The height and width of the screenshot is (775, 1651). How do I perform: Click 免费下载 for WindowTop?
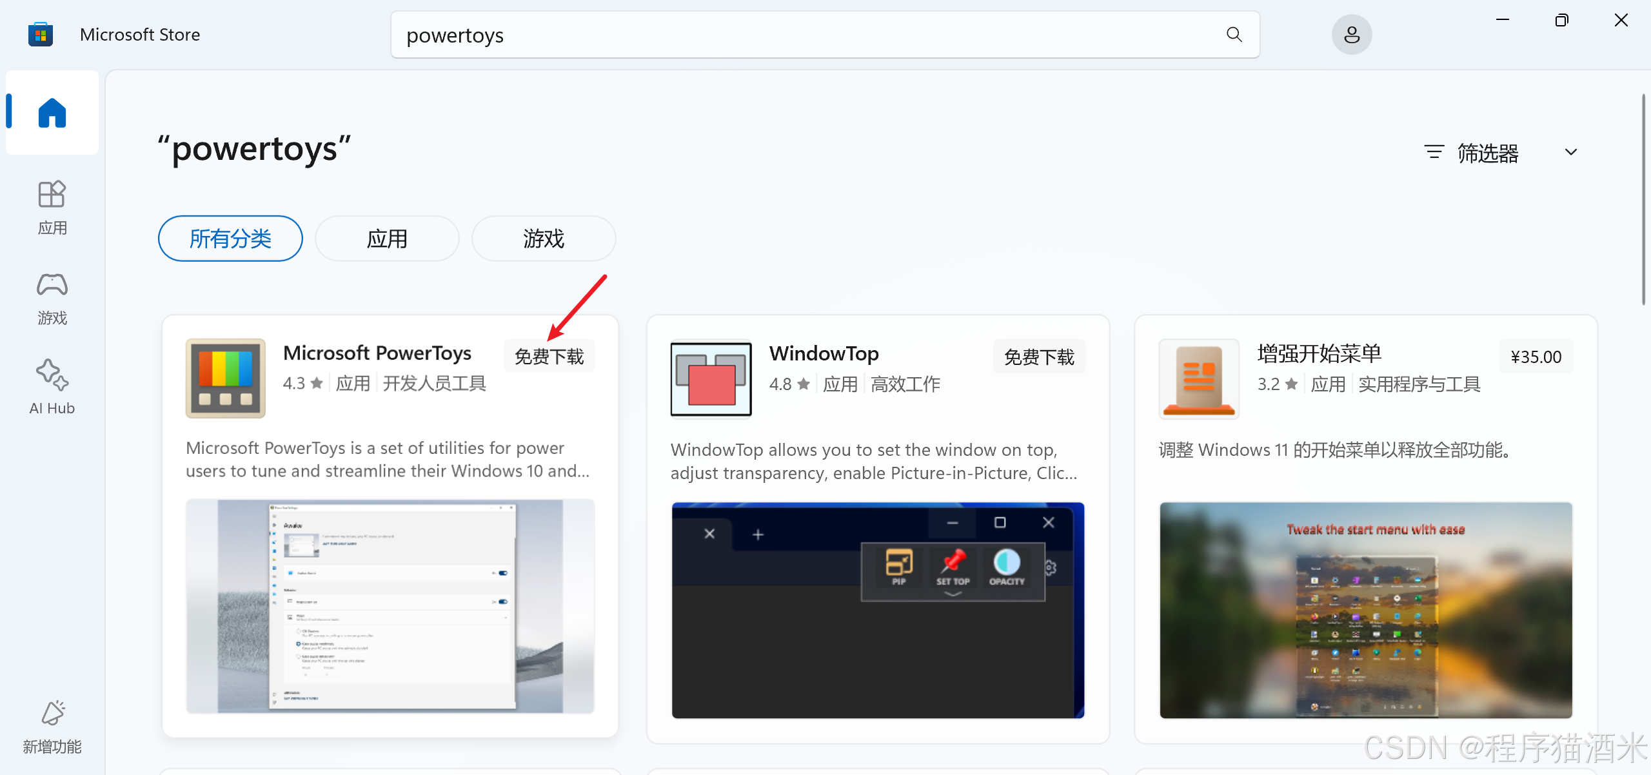tap(1039, 357)
